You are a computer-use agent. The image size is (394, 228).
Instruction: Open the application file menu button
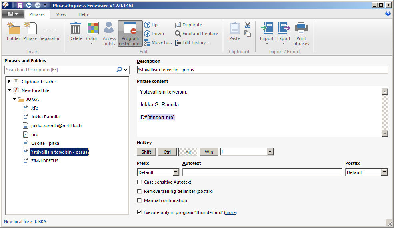pos(12,14)
